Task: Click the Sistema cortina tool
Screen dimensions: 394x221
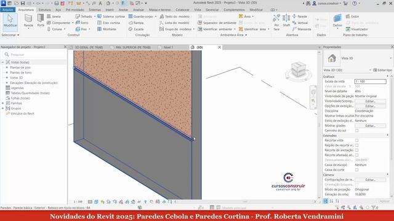Action: [111, 17]
